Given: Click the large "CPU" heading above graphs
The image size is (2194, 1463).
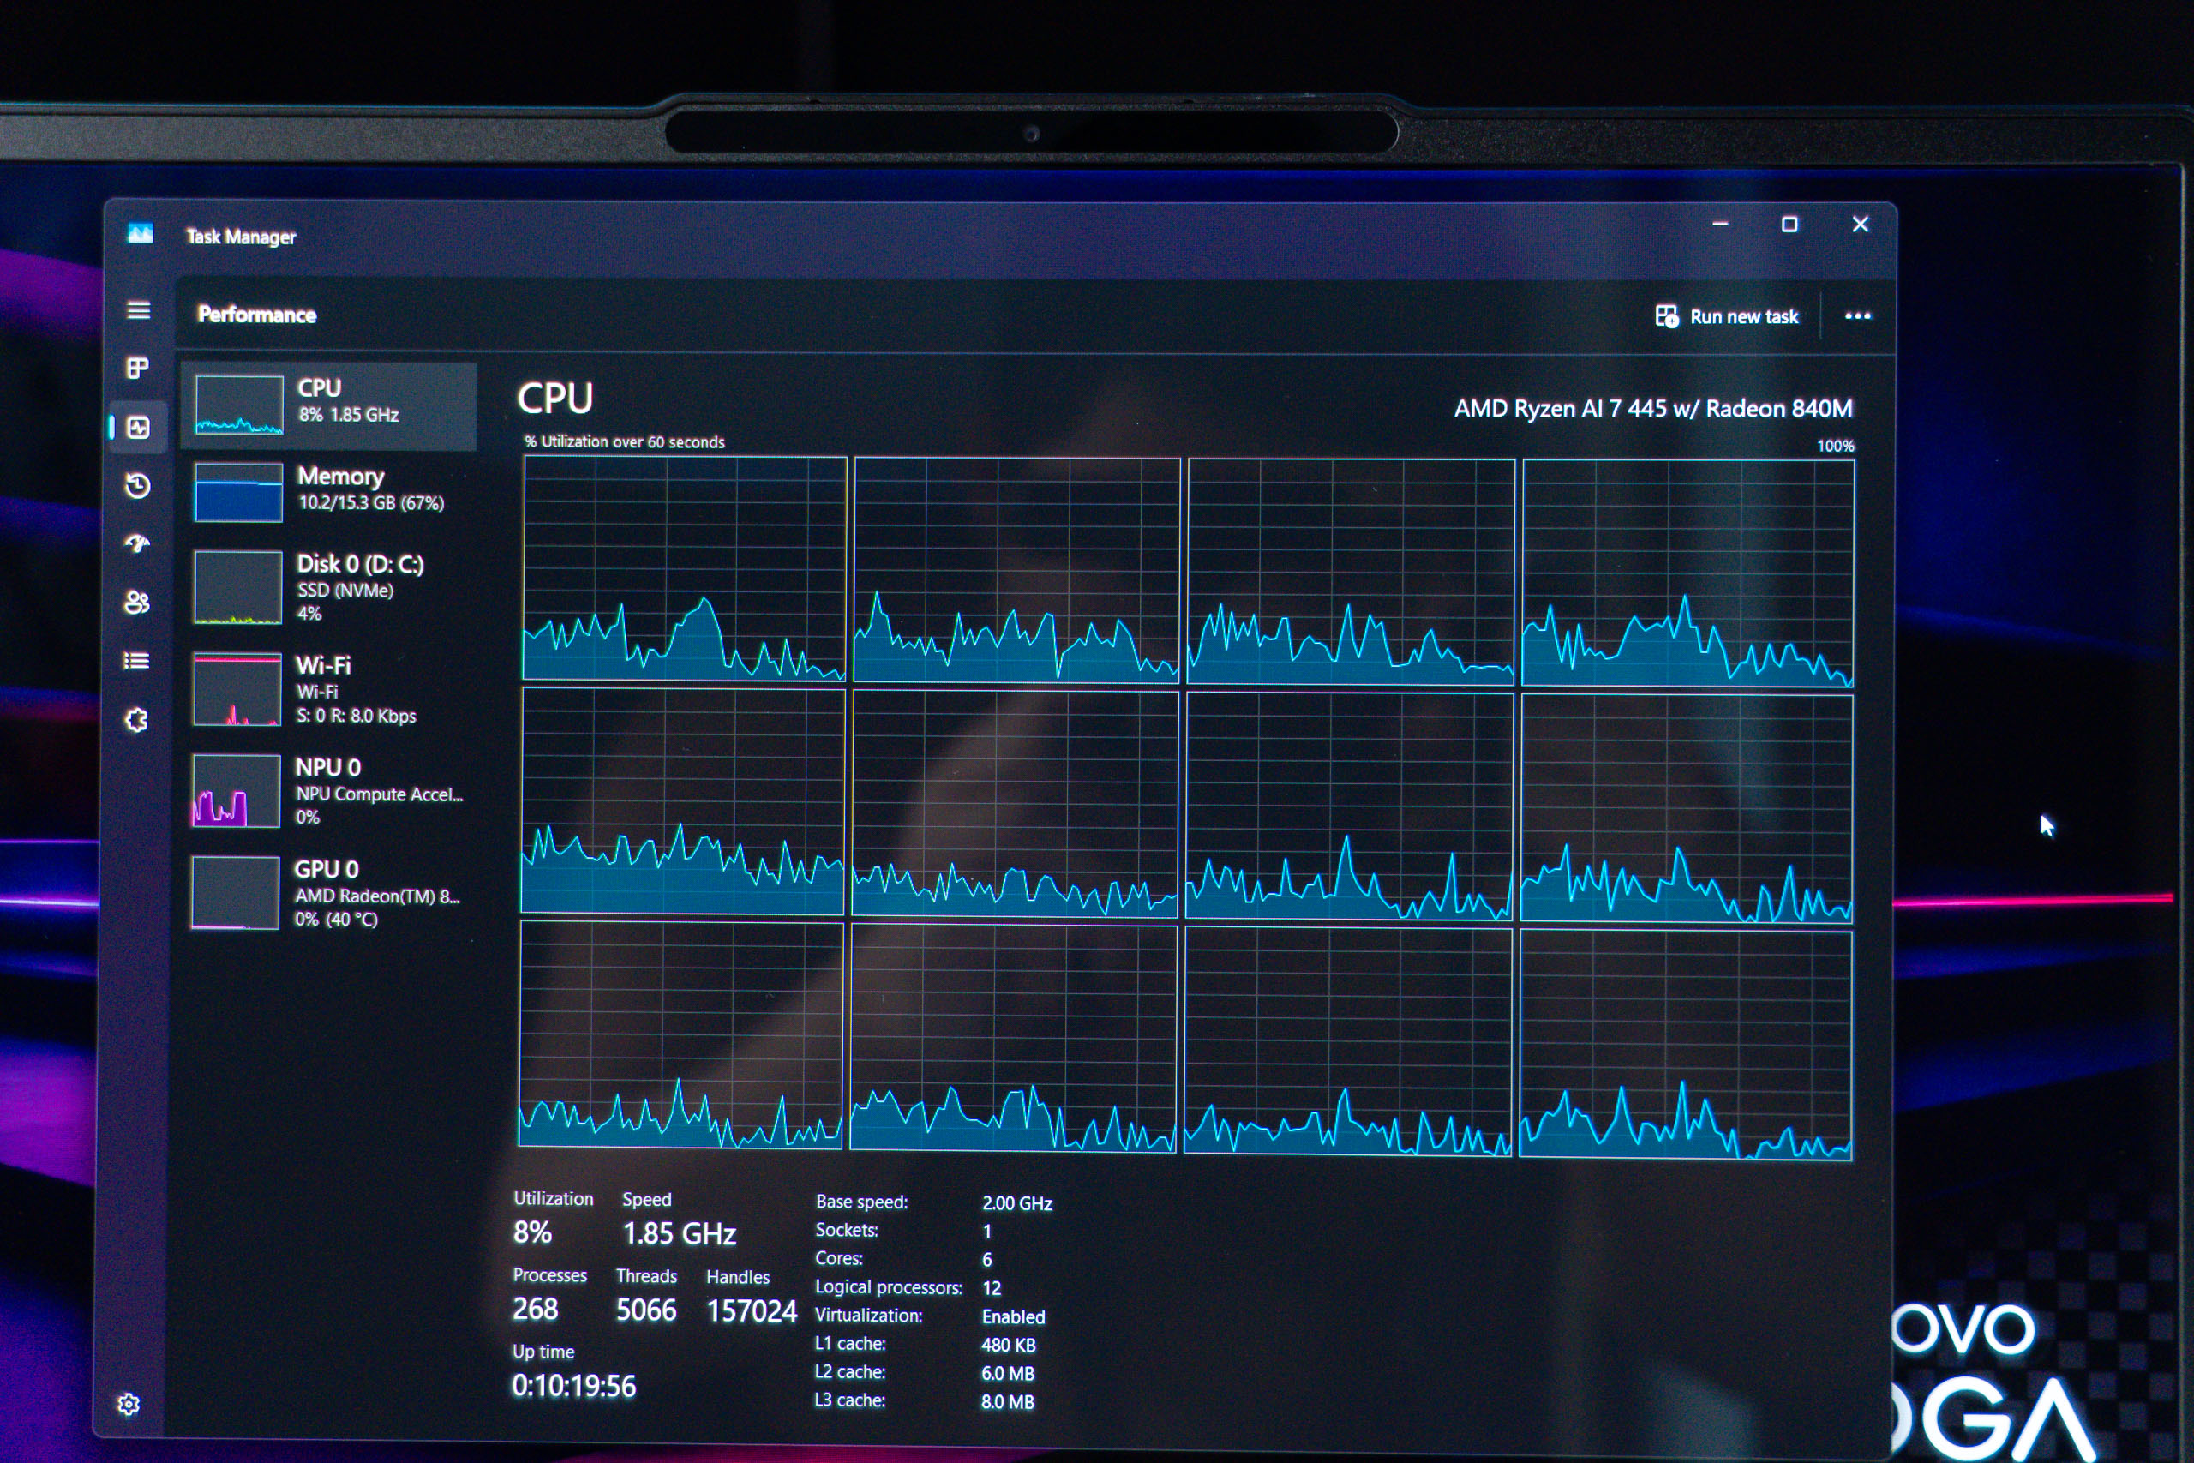Looking at the screenshot, I should (555, 399).
